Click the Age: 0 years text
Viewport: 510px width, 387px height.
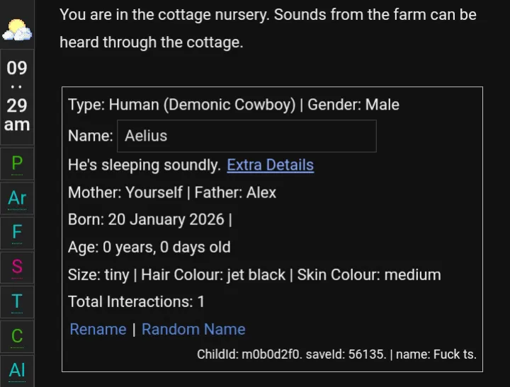[x=149, y=247]
